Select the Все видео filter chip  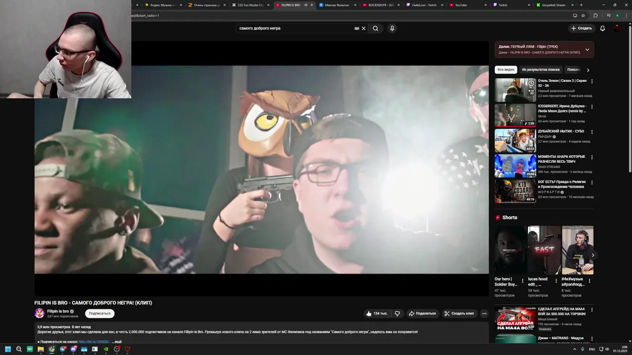[506, 70]
